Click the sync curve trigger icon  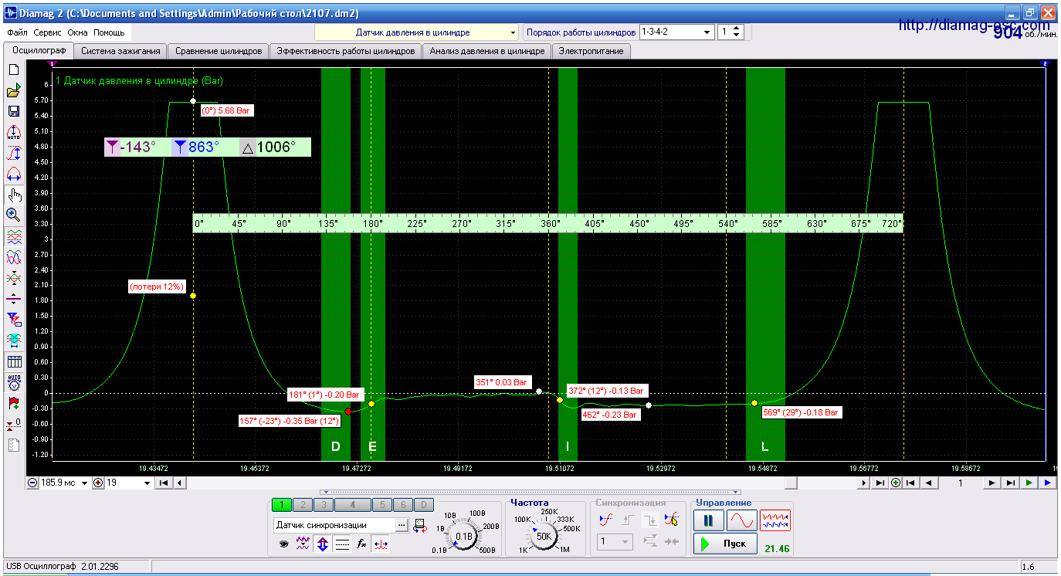pyautogui.click(x=606, y=520)
